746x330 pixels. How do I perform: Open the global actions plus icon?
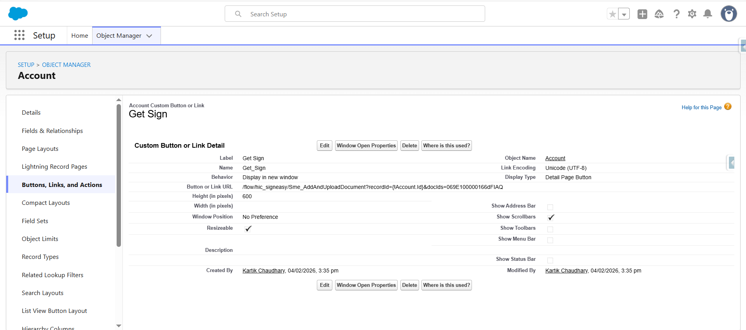pos(642,14)
